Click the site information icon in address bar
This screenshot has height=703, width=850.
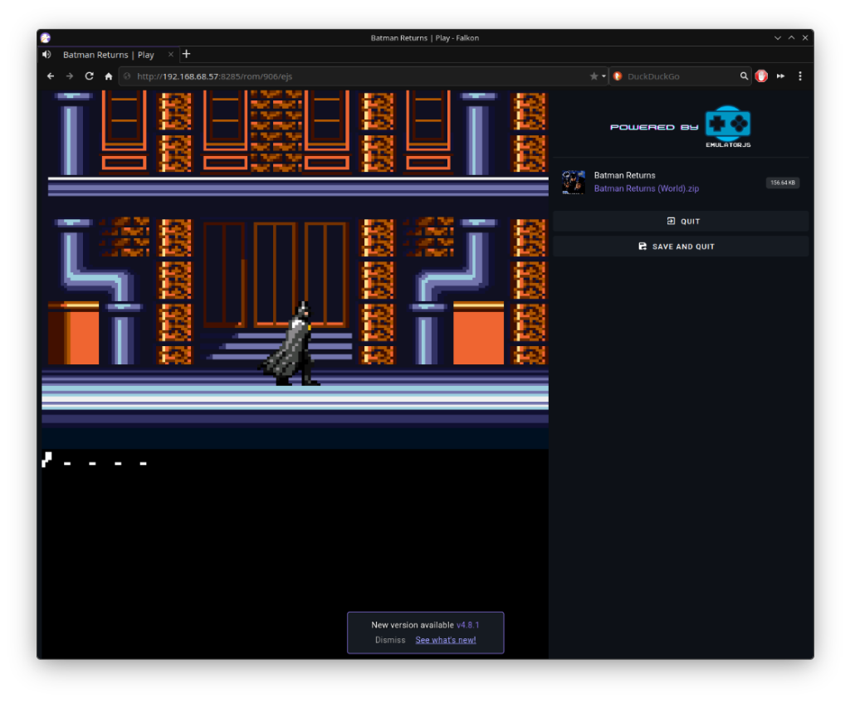tap(127, 76)
